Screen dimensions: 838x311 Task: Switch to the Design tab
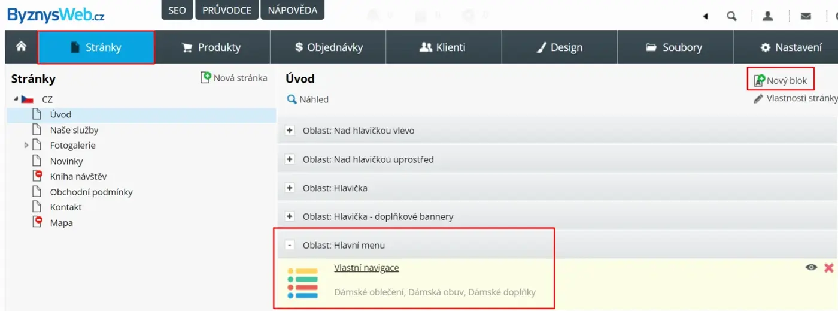(x=559, y=47)
